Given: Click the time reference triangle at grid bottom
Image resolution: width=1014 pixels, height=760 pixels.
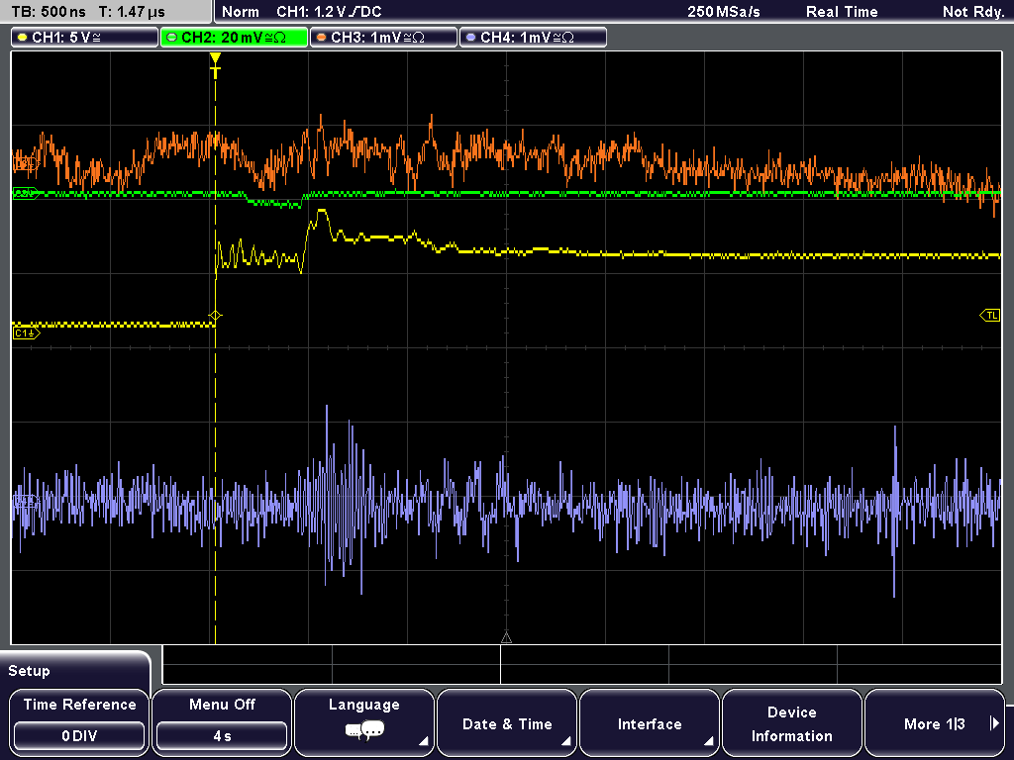Looking at the screenshot, I should click(x=506, y=638).
